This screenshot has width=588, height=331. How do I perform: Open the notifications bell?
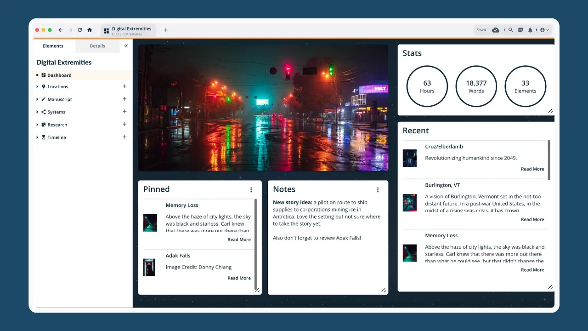[531, 29]
